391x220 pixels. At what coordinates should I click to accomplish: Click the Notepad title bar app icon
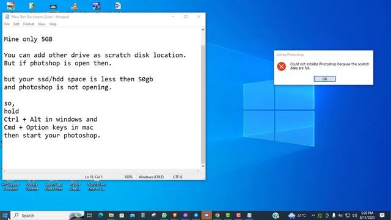click(x=7, y=16)
